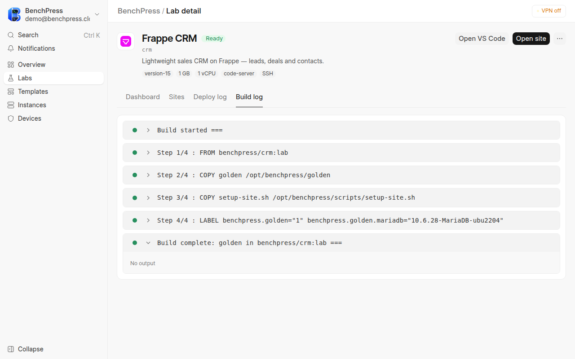Open Notifications in the sidebar
575x359 pixels.
[54, 48]
